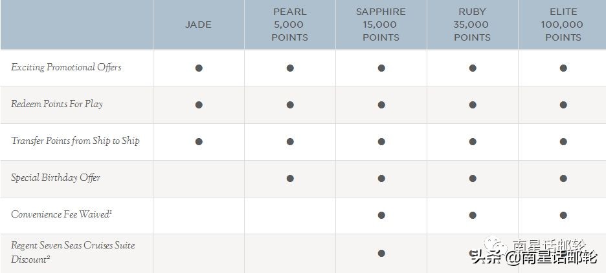
Task: Click the Sapphire dot for Transfer Points row
Action: tap(381, 141)
